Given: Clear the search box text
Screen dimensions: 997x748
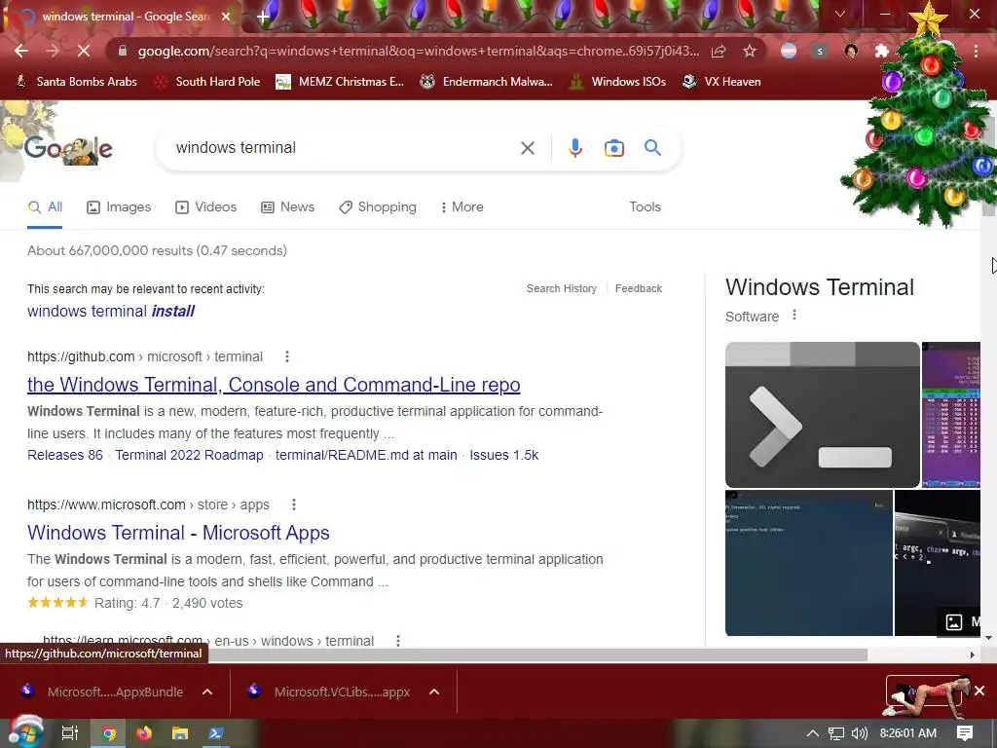Looking at the screenshot, I should [527, 148].
